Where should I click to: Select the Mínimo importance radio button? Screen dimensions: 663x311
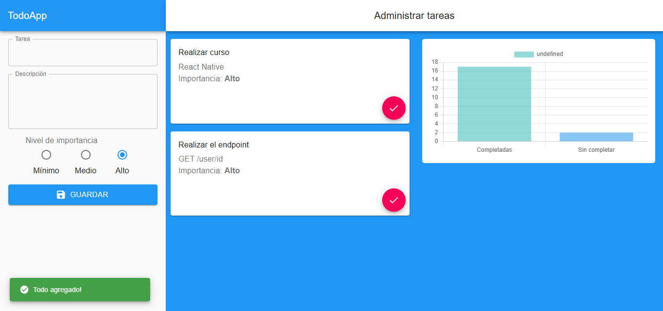coord(46,155)
